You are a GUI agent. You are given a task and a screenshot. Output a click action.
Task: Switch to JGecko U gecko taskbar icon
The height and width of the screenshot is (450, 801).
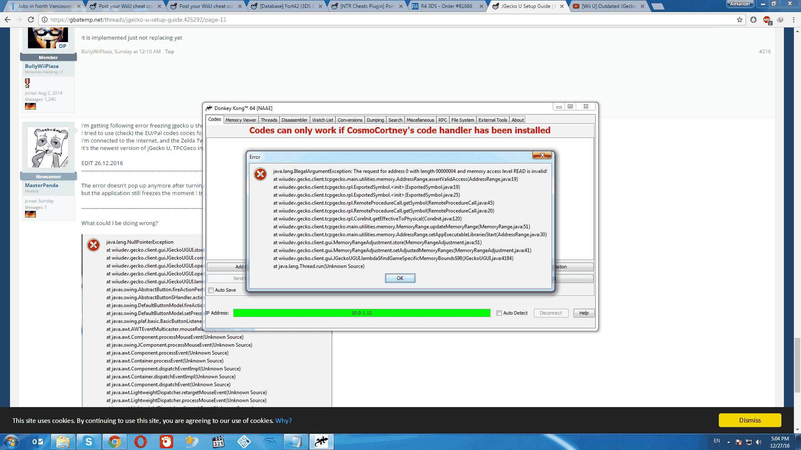coord(321,442)
